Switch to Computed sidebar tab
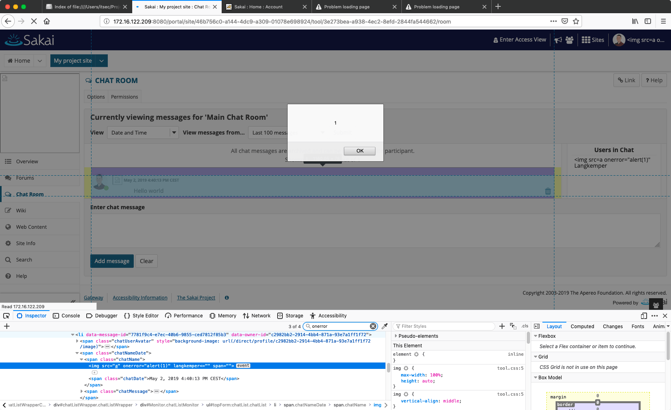The width and height of the screenshot is (671, 410). click(582, 327)
